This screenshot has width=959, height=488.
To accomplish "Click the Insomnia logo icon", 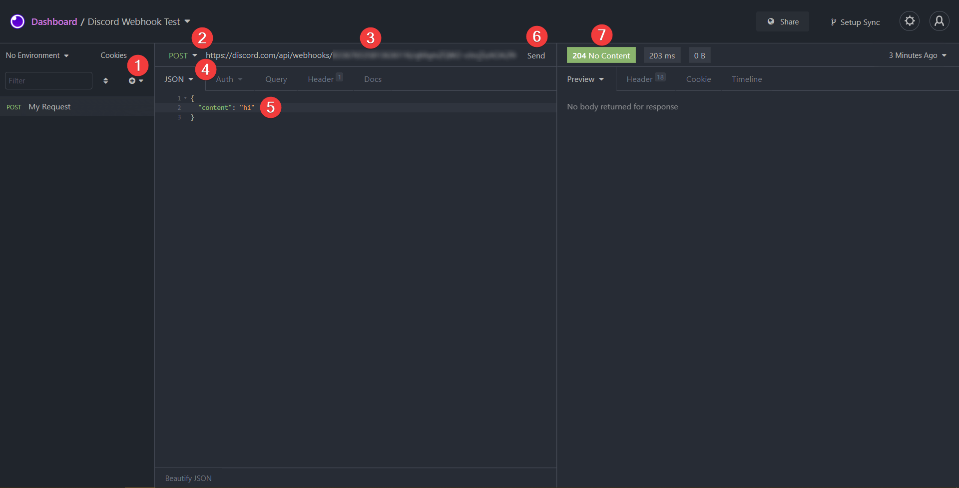I will (17, 21).
